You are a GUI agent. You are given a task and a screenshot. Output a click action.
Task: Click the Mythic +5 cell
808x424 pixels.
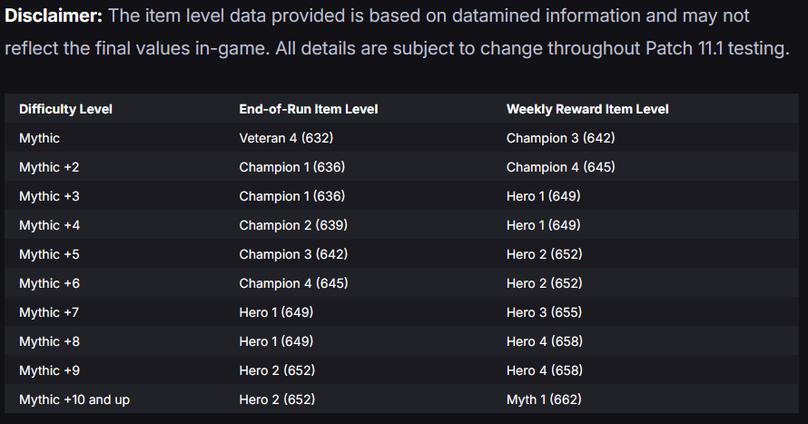tap(49, 254)
